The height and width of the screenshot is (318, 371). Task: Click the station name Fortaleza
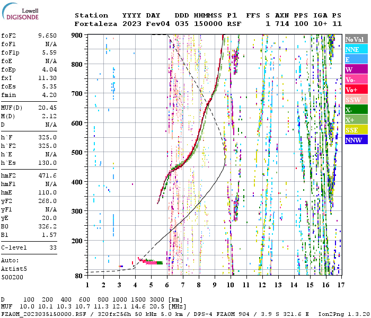[x=96, y=24]
